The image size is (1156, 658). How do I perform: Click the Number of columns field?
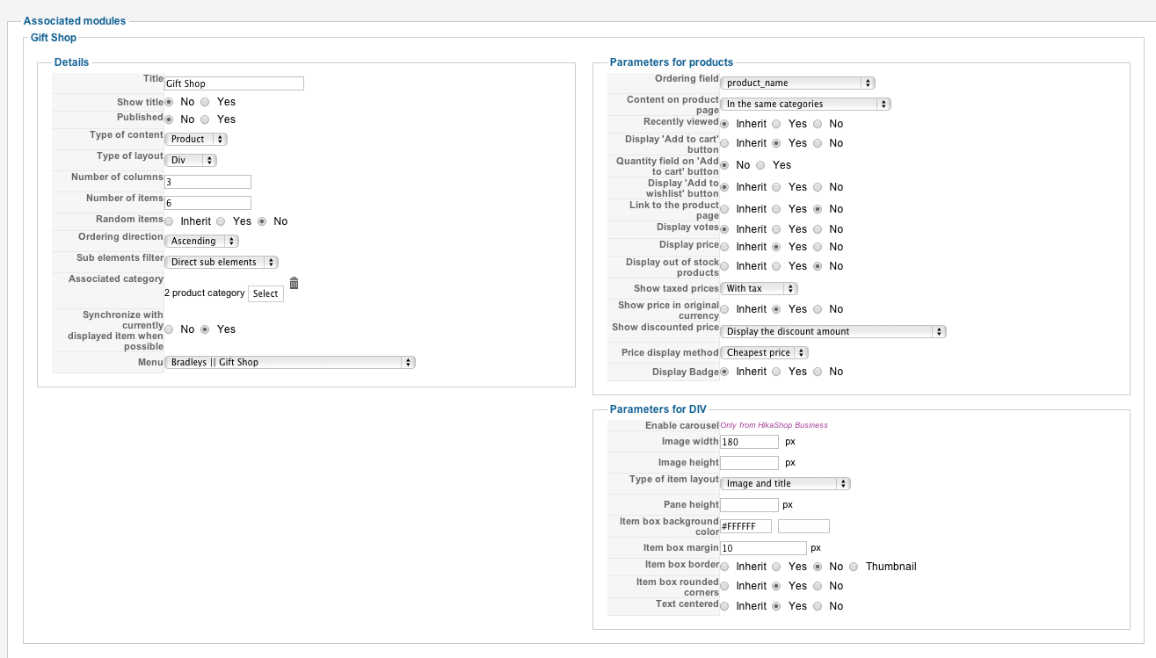click(x=207, y=182)
